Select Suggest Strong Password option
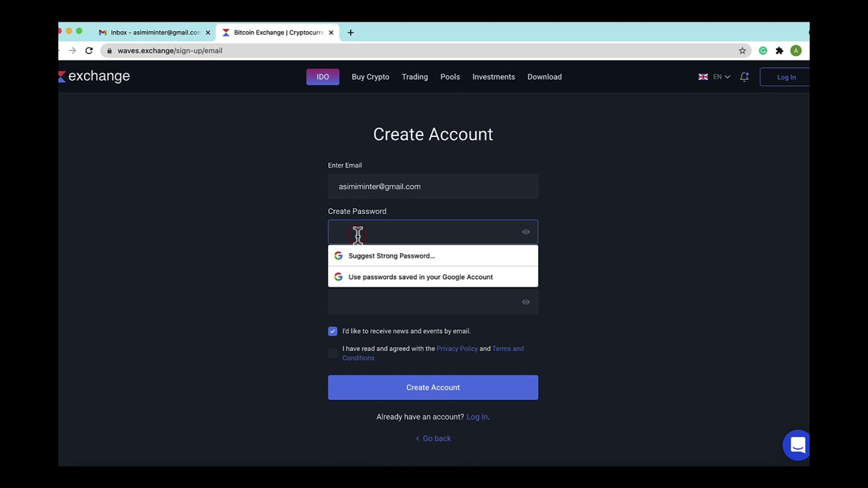 click(433, 256)
